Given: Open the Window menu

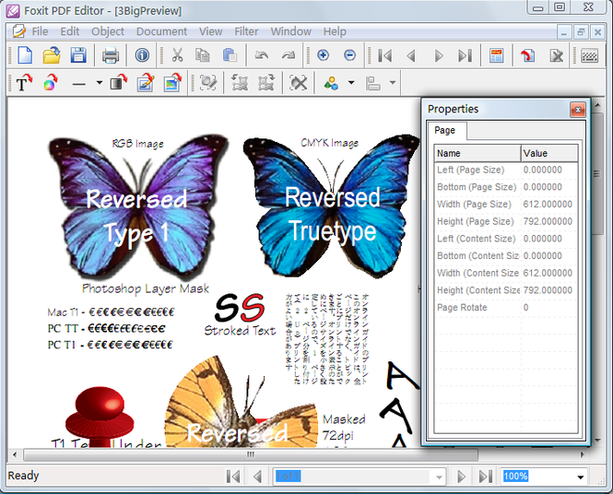Looking at the screenshot, I should 291,31.
